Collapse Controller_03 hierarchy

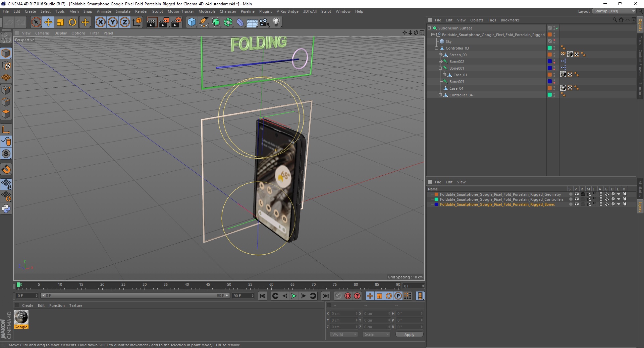pyautogui.click(x=437, y=48)
